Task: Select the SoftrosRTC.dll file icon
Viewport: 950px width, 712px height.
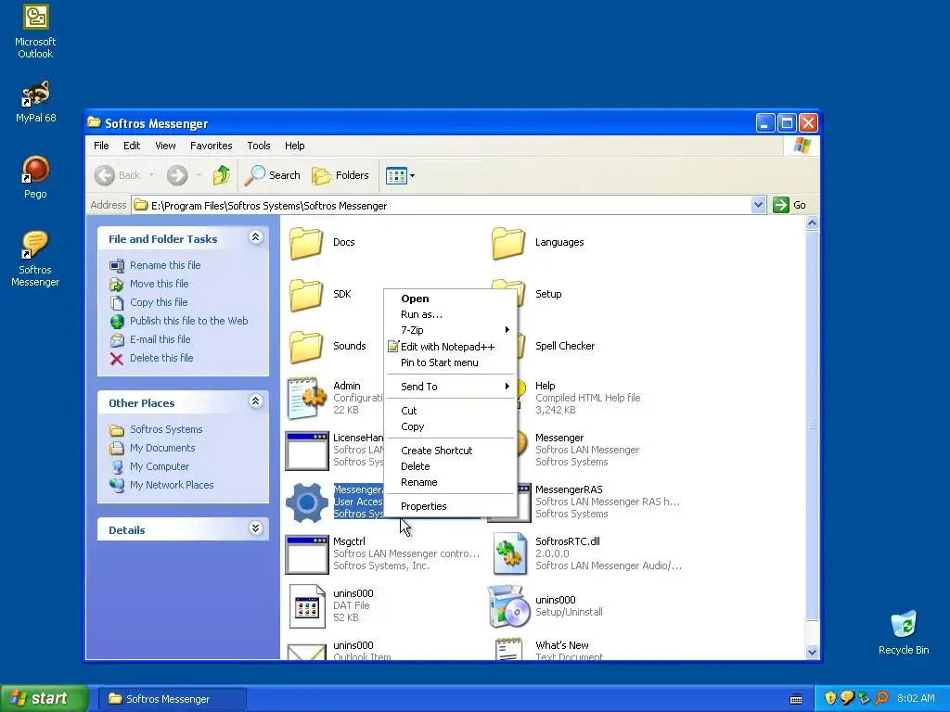Action: tap(509, 554)
